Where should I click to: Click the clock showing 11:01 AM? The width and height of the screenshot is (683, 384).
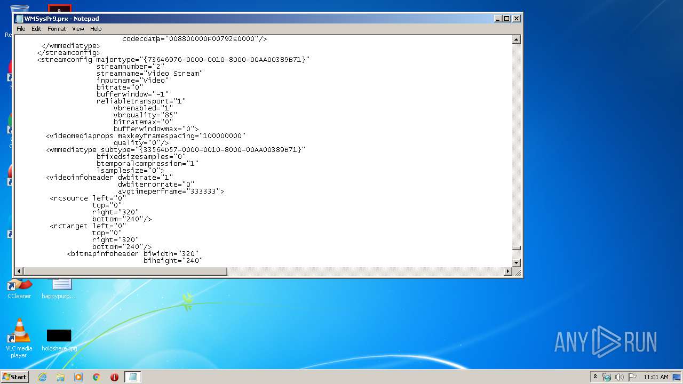click(x=656, y=377)
